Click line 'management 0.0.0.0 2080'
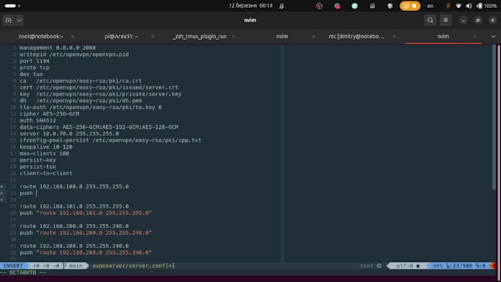The image size is (501, 282). 57,48
